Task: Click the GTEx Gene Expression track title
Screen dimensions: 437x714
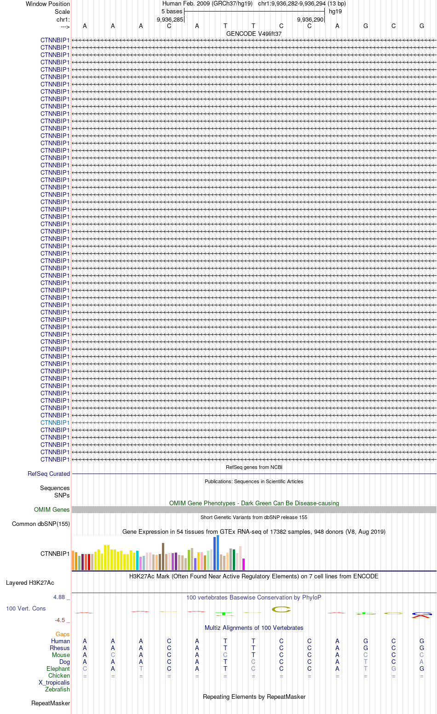Action: tap(254, 531)
